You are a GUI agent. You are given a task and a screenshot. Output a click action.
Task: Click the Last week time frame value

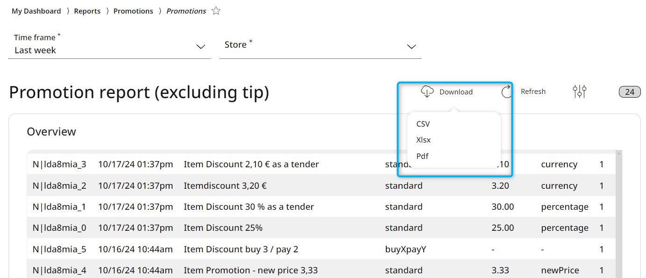(x=35, y=50)
